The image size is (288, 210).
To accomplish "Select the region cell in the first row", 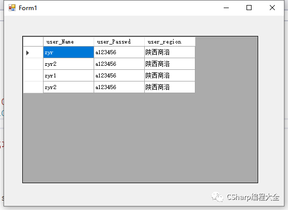I will 170,52.
